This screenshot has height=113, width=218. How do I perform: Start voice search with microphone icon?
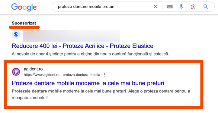pyautogui.click(x=181, y=7)
